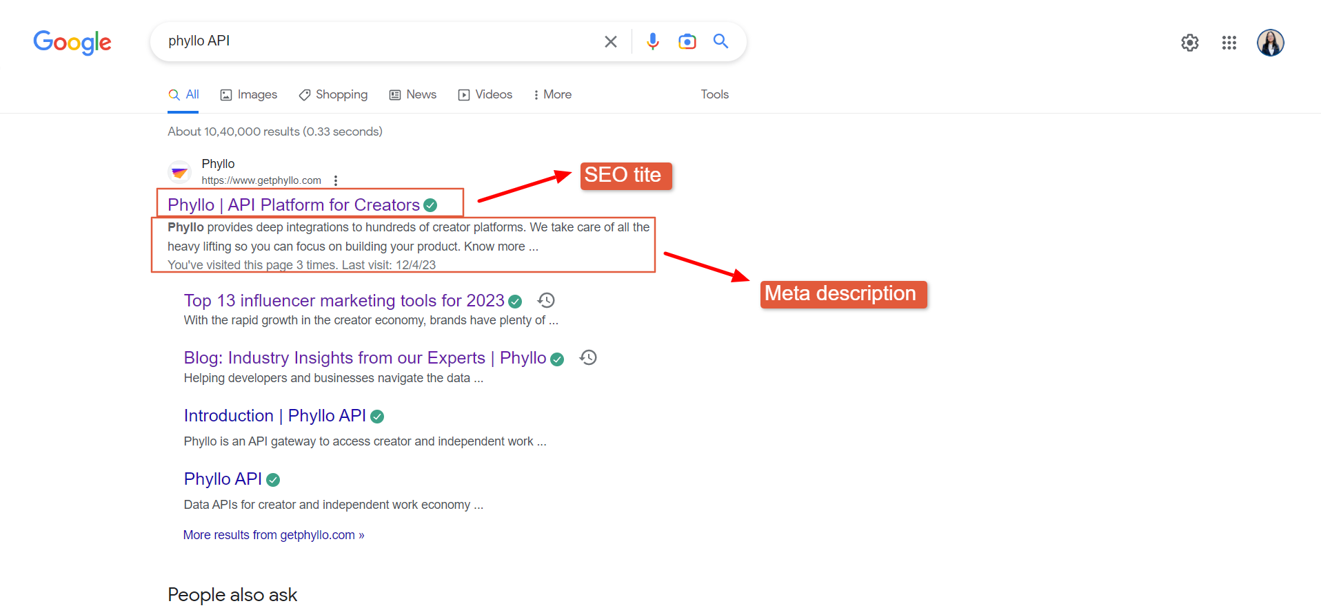
Task: Clear the search box text
Action: tap(610, 42)
